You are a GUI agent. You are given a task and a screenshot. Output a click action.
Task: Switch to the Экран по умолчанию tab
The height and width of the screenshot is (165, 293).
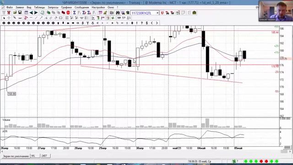click(16, 156)
